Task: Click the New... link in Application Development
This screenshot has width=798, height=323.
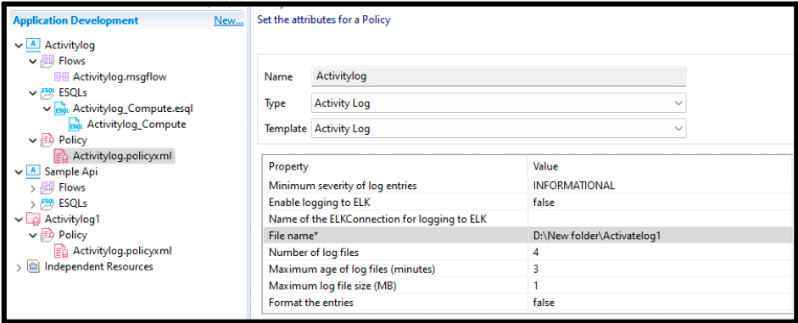Action: pyautogui.click(x=228, y=20)
